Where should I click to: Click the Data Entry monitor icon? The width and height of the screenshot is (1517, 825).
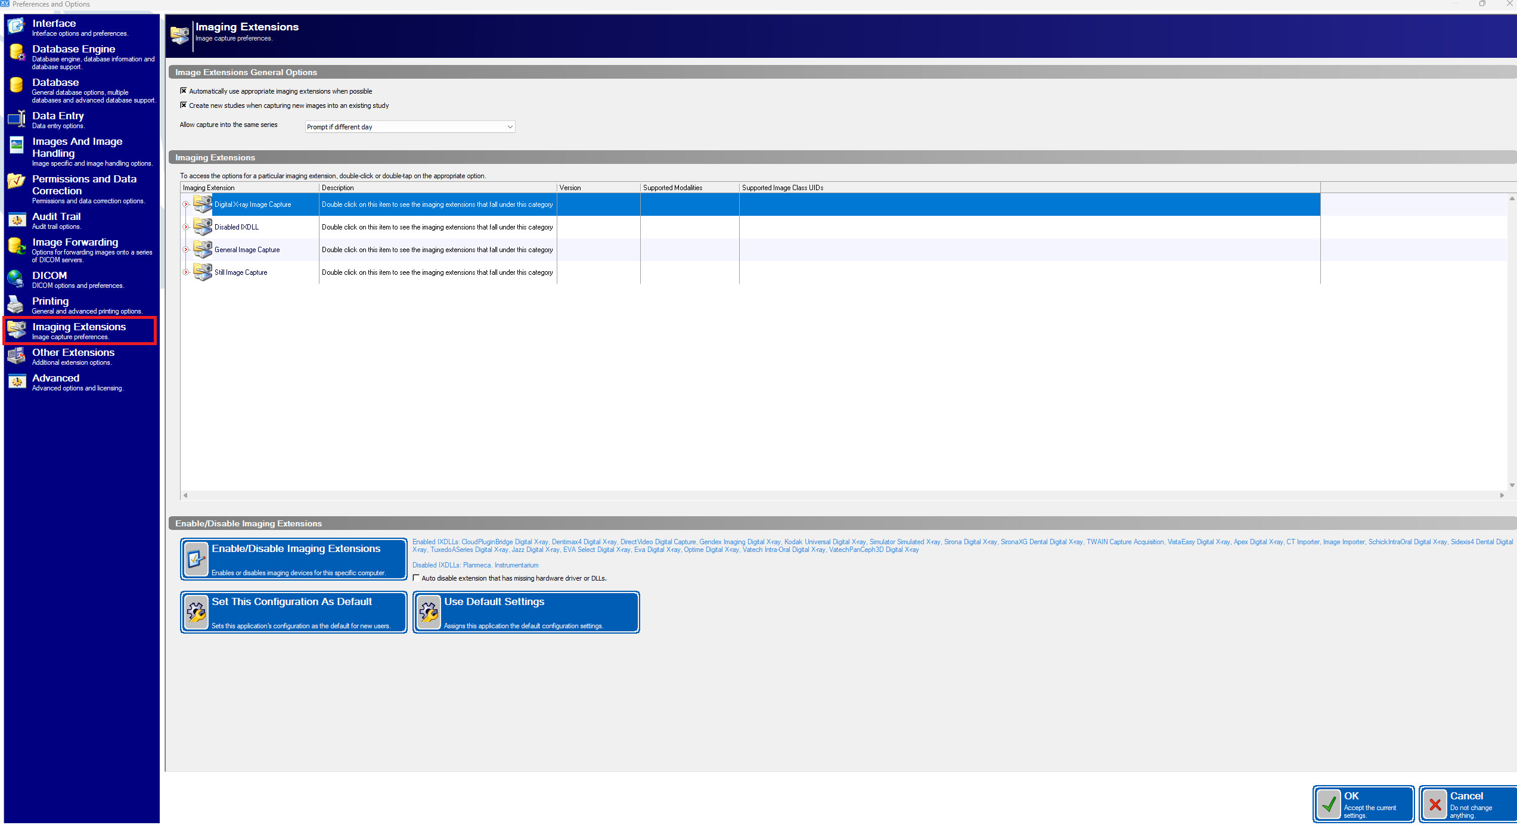16,119
